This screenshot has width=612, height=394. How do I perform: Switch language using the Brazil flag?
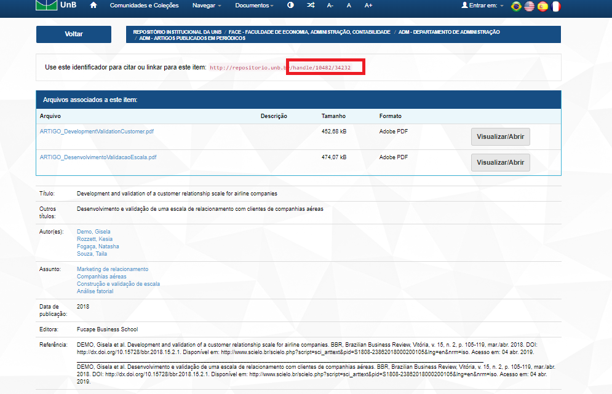click(516, 6)
